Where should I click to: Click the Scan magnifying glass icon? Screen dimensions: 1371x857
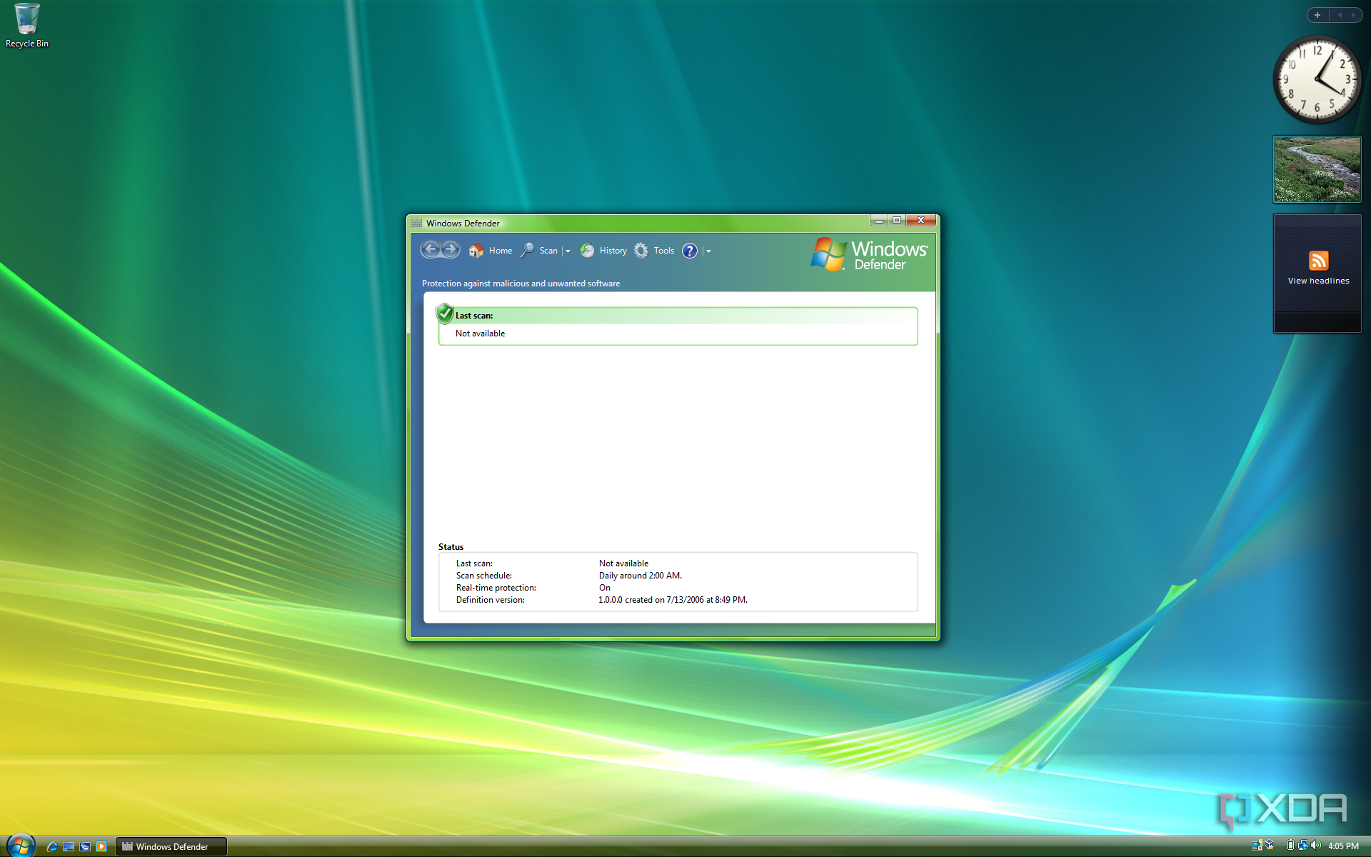coord(527,251)
